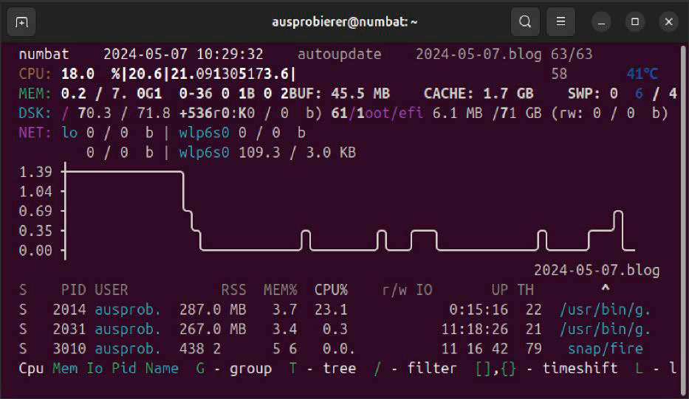
Task: Click the USER column header
Action: coord(112,290)
